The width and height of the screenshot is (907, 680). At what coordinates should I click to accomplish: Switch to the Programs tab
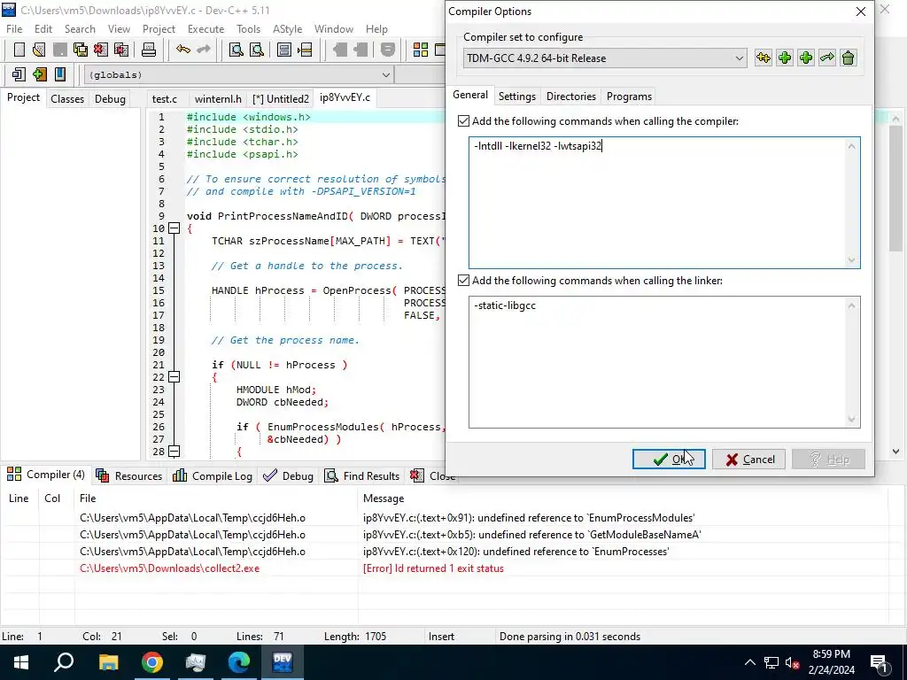click(x=630, y=97)
